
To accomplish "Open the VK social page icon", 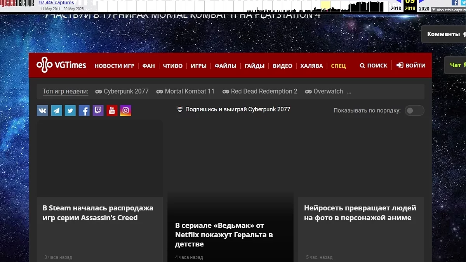I will point(42,111).
